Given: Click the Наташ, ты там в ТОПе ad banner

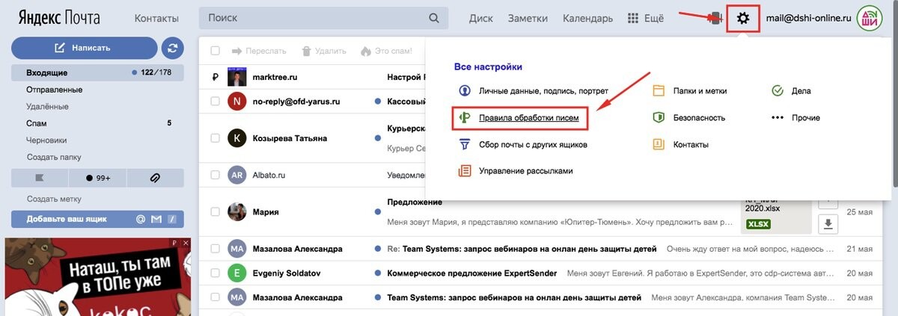Looking at the screenshot, I should (x=98, y=277).
